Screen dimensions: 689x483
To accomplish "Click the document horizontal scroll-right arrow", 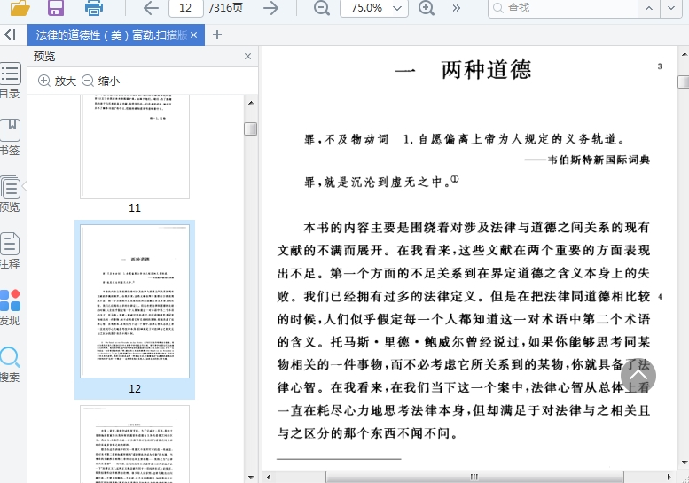I will click(669, 477).
